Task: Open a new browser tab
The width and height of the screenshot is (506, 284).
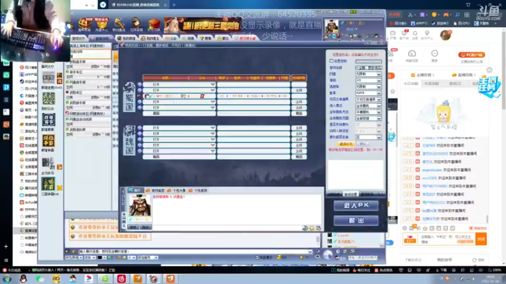Action: click(x=174, y=5)
